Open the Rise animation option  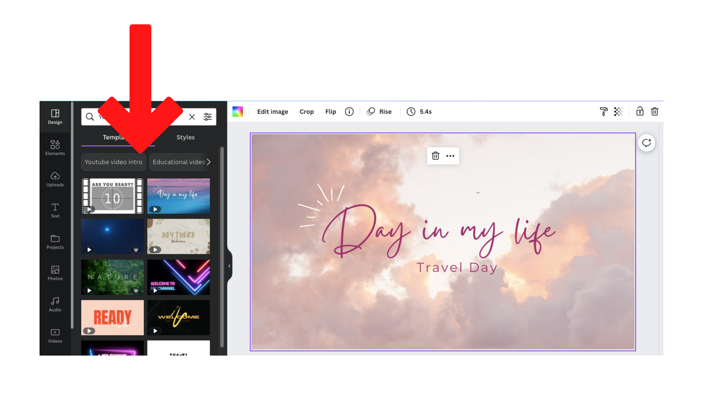(x=380, y=112)
